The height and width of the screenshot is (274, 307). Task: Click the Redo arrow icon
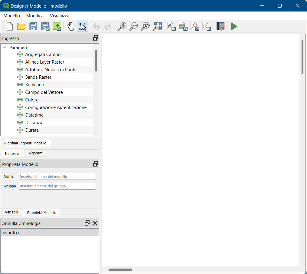[x=108, y=26]
